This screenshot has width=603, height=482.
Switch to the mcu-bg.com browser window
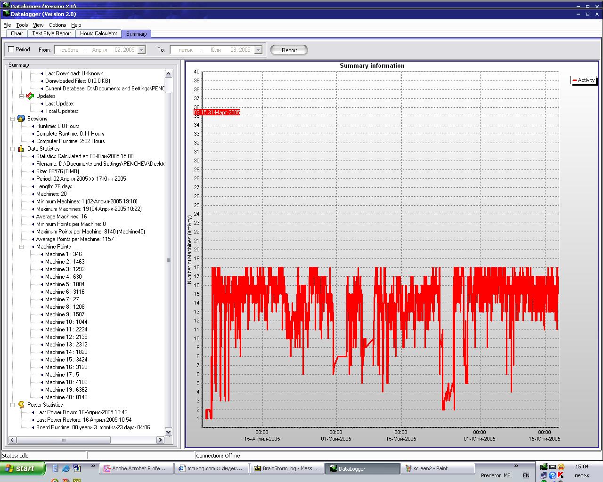(x=211, y=468)
